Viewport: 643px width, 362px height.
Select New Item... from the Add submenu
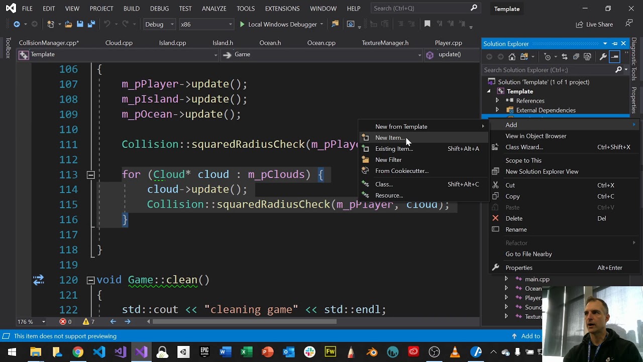(423, 138)
